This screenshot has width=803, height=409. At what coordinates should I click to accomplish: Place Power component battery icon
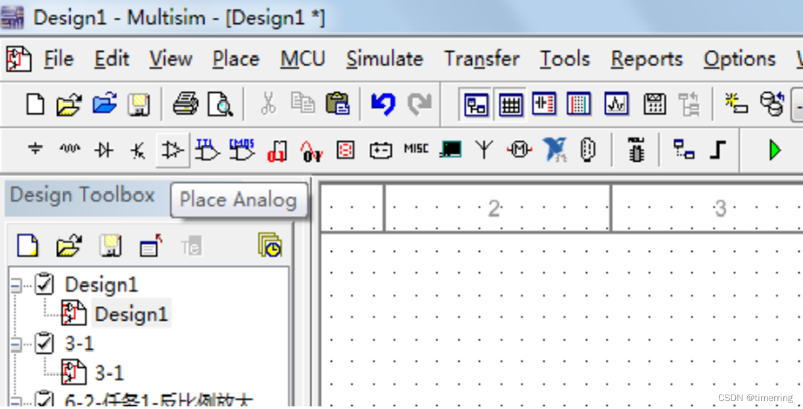tap(380, 151)
